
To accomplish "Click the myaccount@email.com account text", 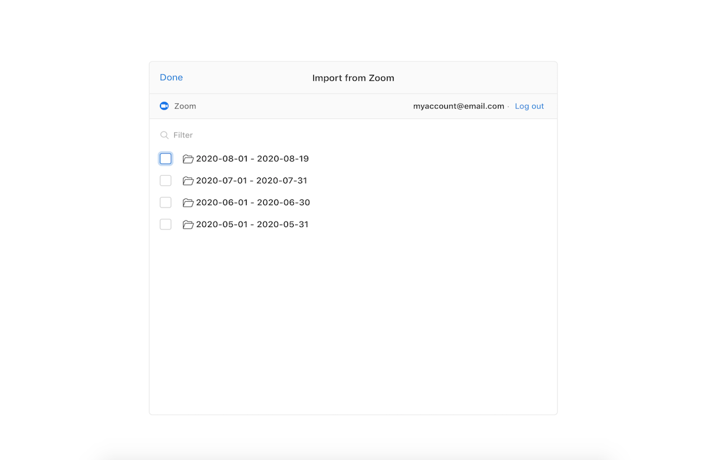I will coord(458,106).
